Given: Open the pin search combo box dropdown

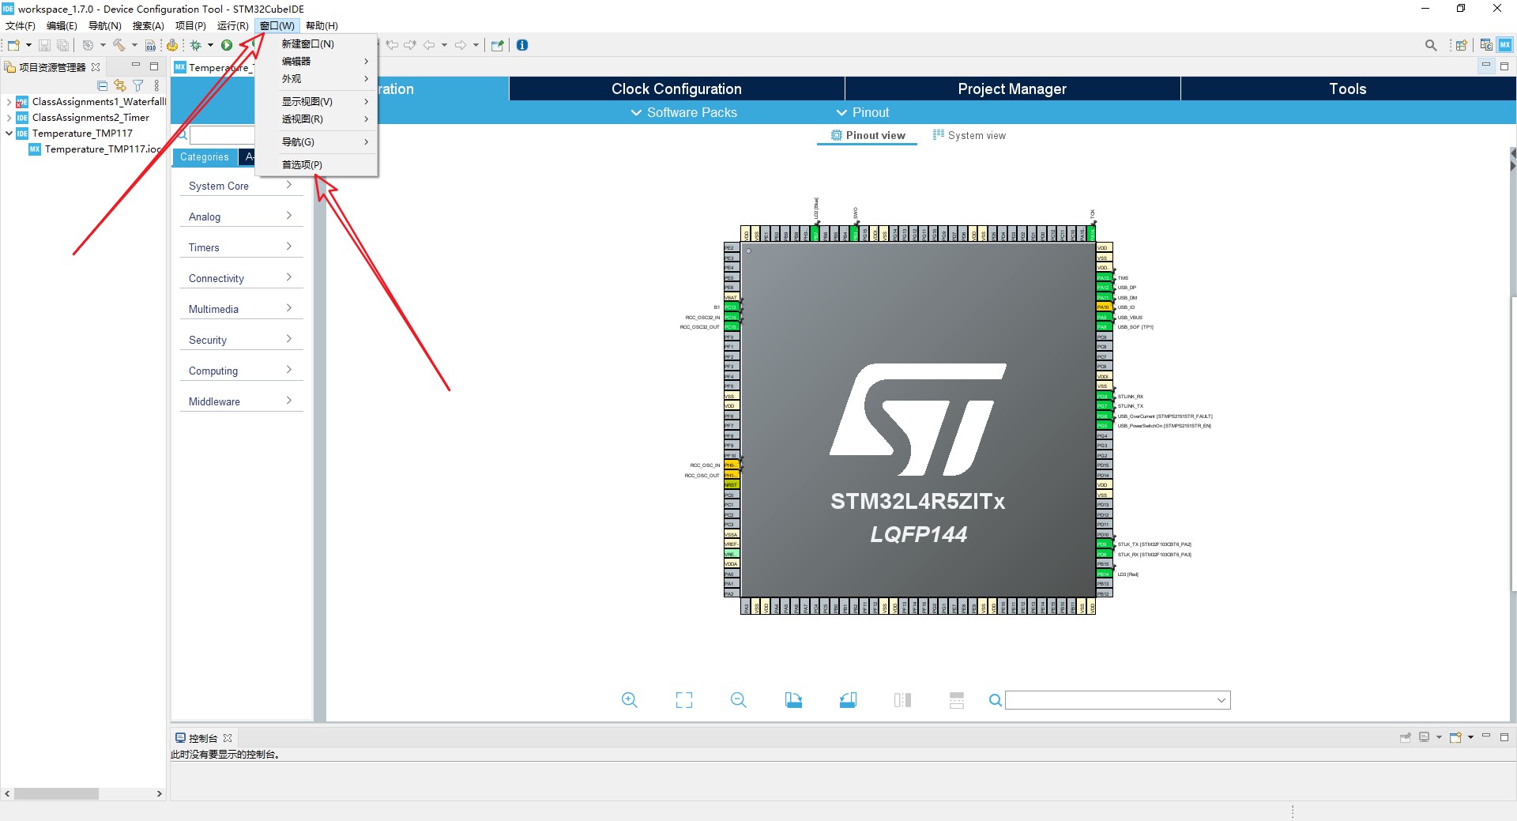Looking at the screenshot, I should [x=1222, y=700].
